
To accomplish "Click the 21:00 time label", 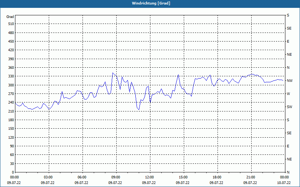I will pos(250,177).
